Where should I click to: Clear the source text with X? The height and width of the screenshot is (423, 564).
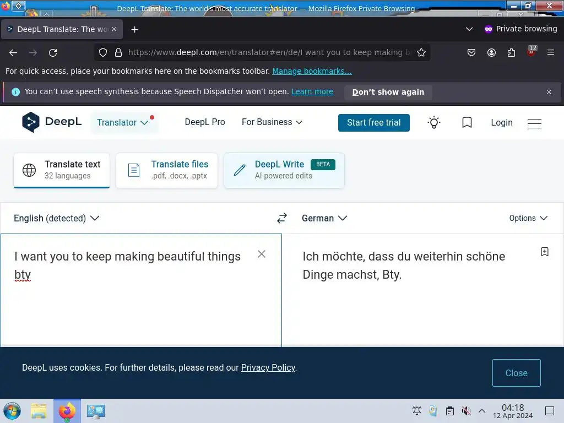[262, 254]
